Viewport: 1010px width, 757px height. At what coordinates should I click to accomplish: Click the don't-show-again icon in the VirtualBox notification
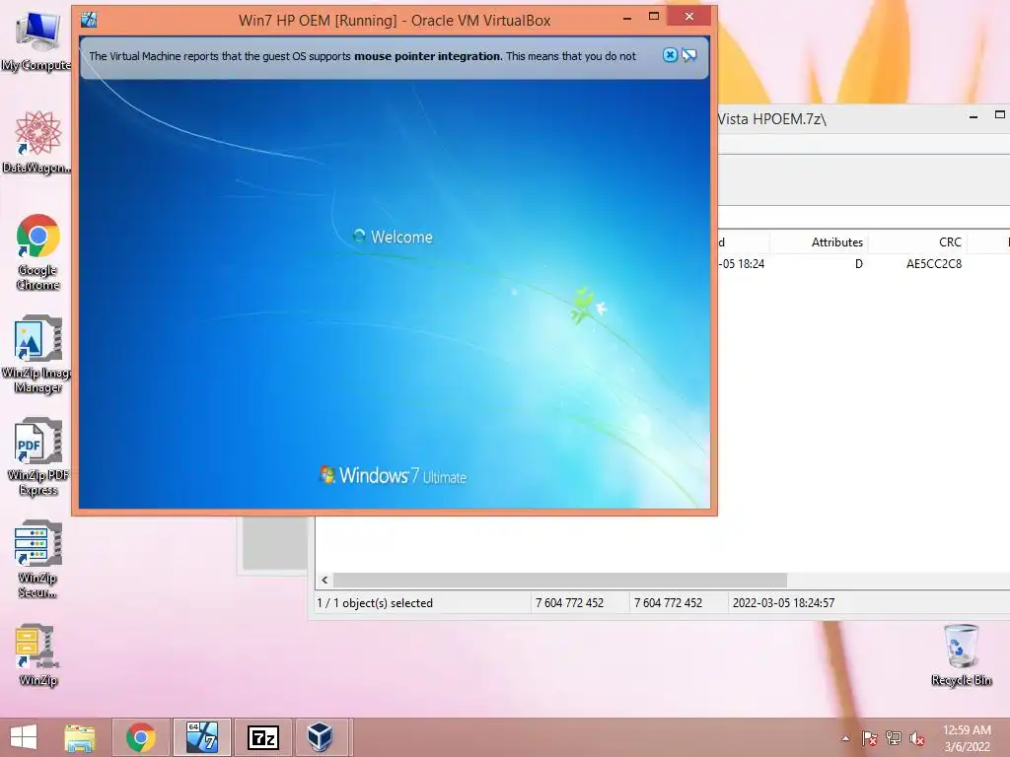689,55
